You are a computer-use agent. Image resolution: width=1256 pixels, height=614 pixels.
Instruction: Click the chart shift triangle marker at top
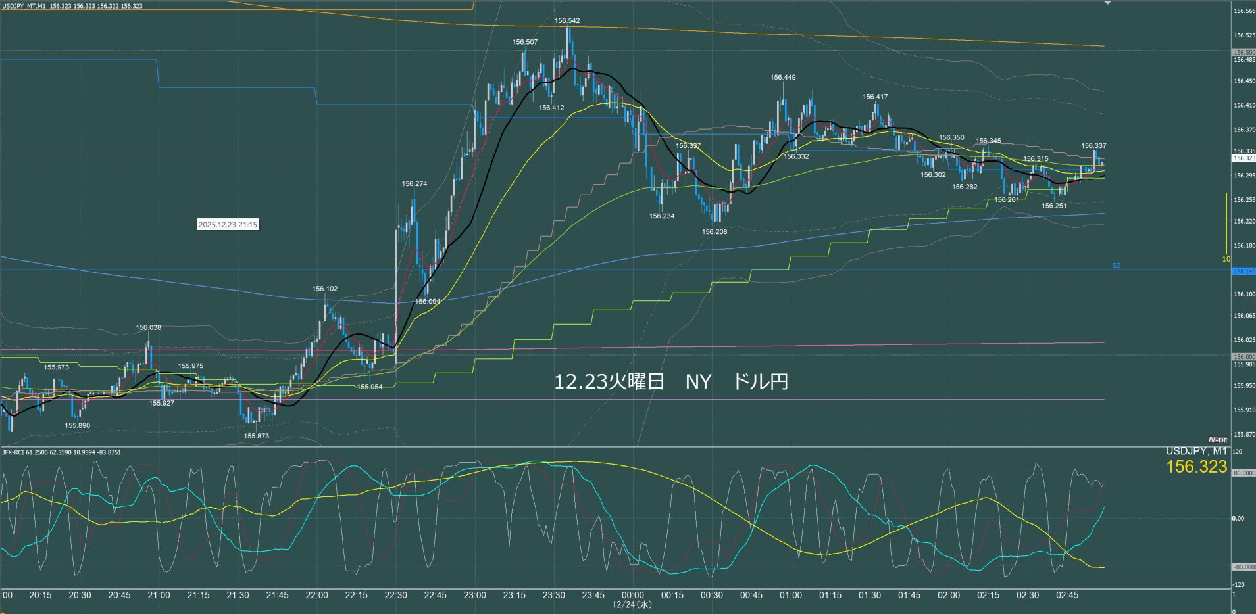click(x=1107, y=3)
